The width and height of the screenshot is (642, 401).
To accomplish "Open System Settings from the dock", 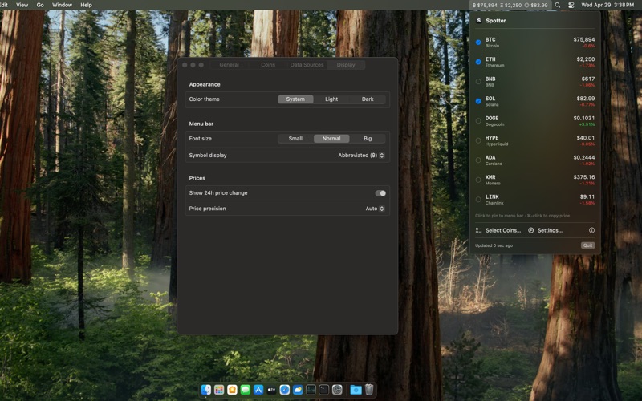I will pos(337,390).
